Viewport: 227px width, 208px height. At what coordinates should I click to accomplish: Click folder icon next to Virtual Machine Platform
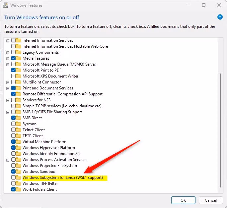(x=19, y=142)
